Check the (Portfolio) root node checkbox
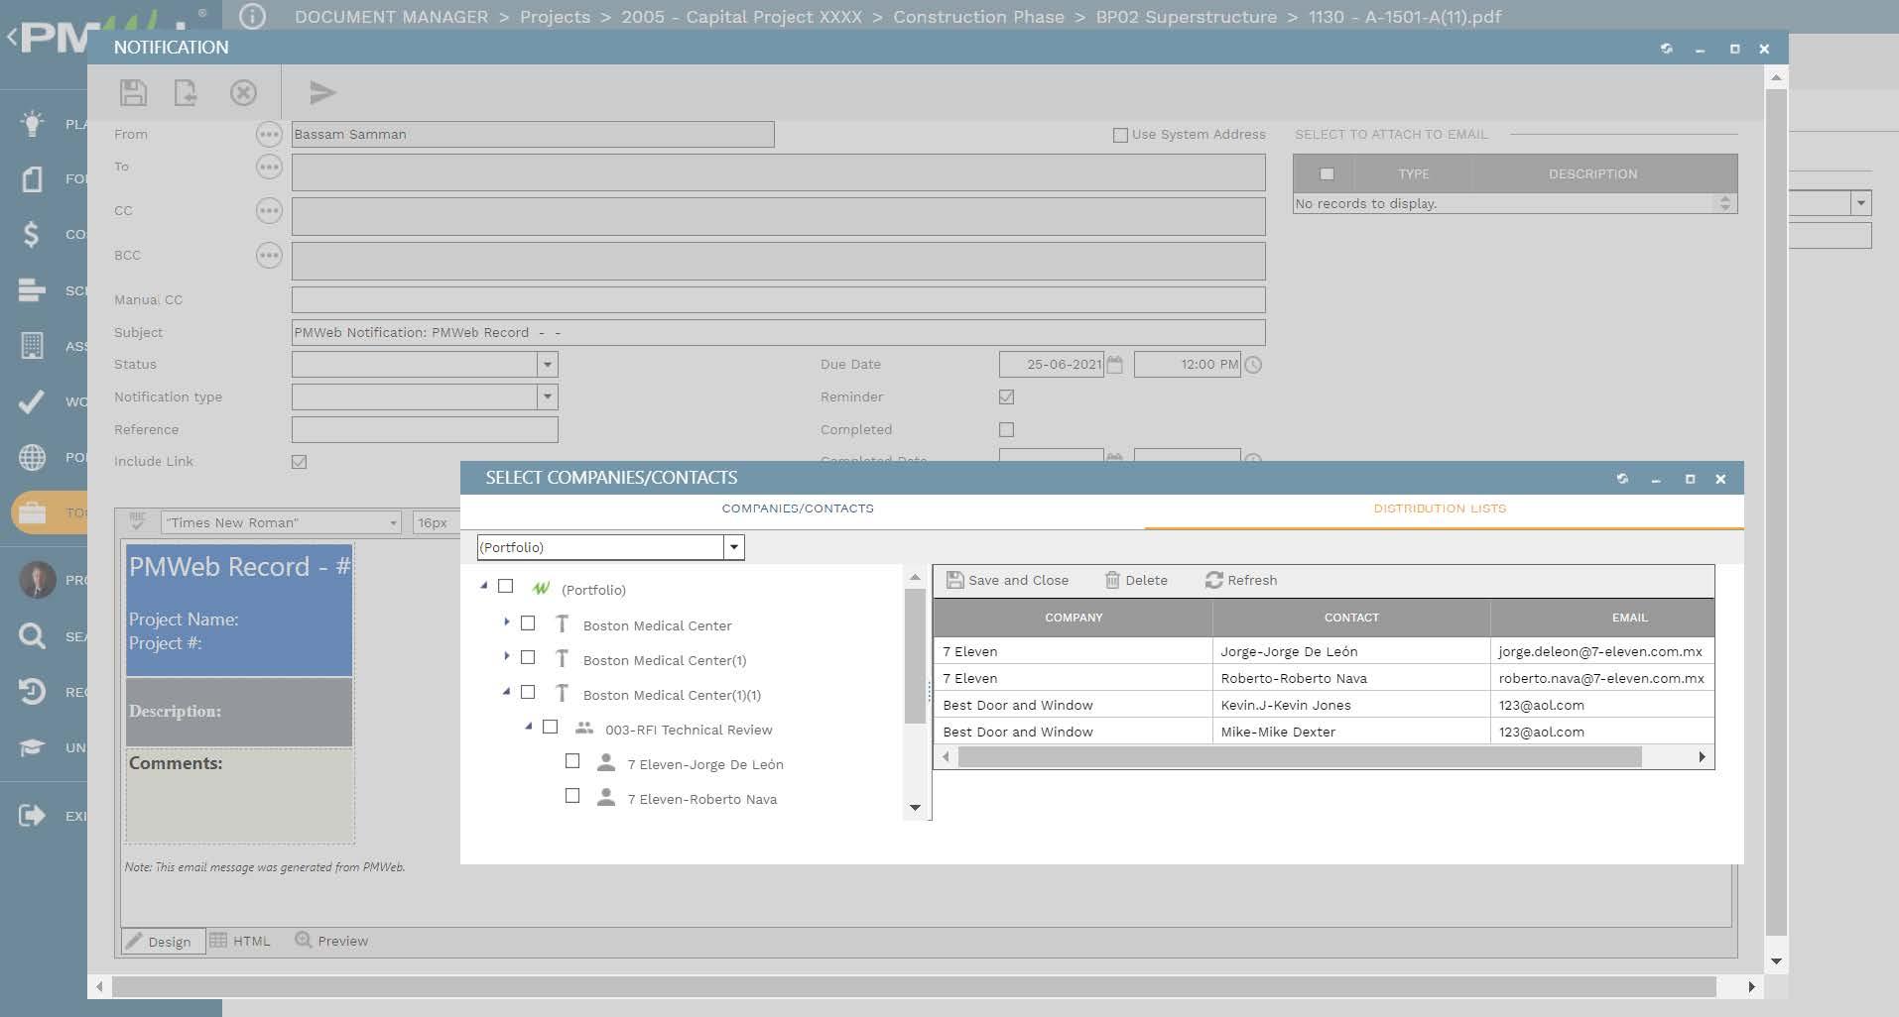The width and height of the screenshot is (1899, 1017). pos(505,586)
